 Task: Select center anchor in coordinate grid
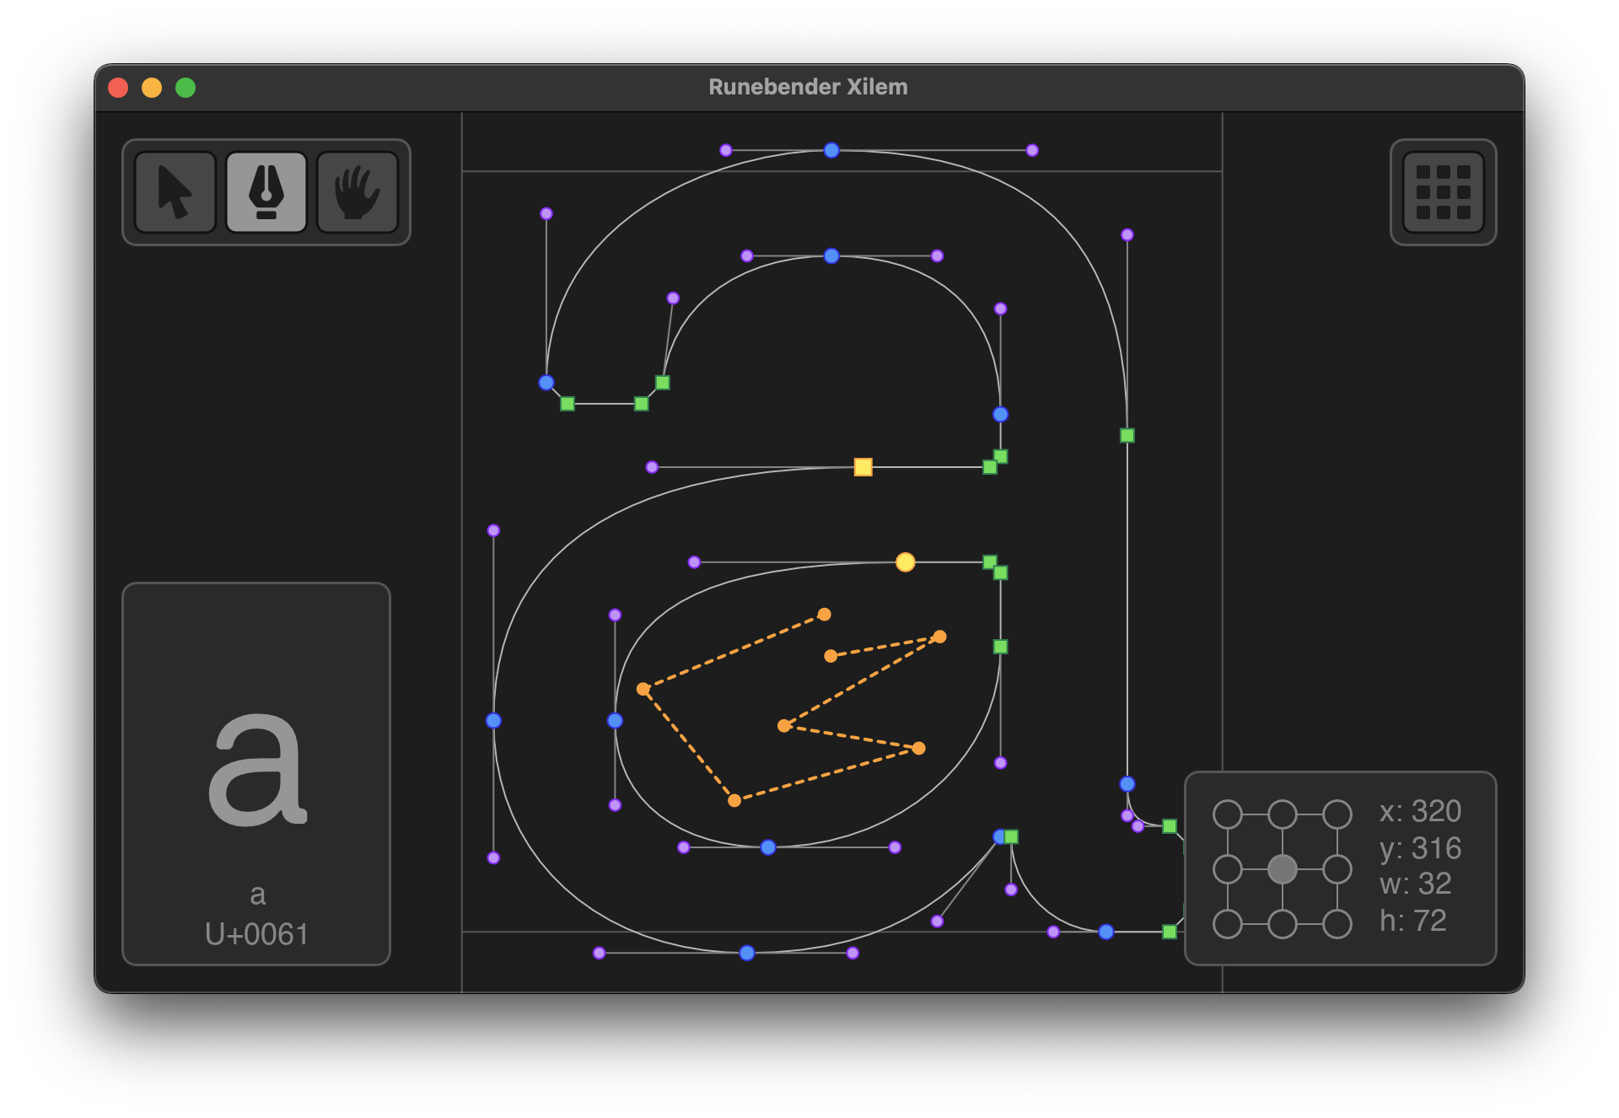pos(1282,869)
